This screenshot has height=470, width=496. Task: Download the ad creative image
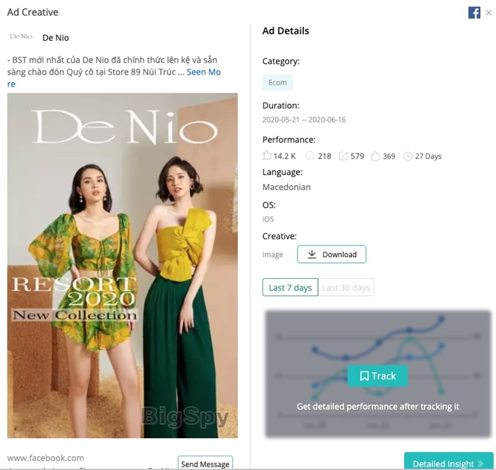(x=331, y=255)
